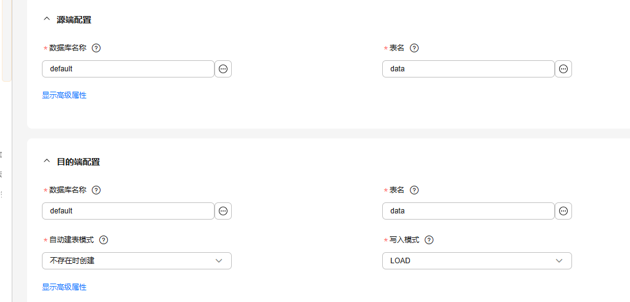Screen dimensions: 630x302
Task: Click help icon beside 自动建表模式
Action: [x=104, y=240]
